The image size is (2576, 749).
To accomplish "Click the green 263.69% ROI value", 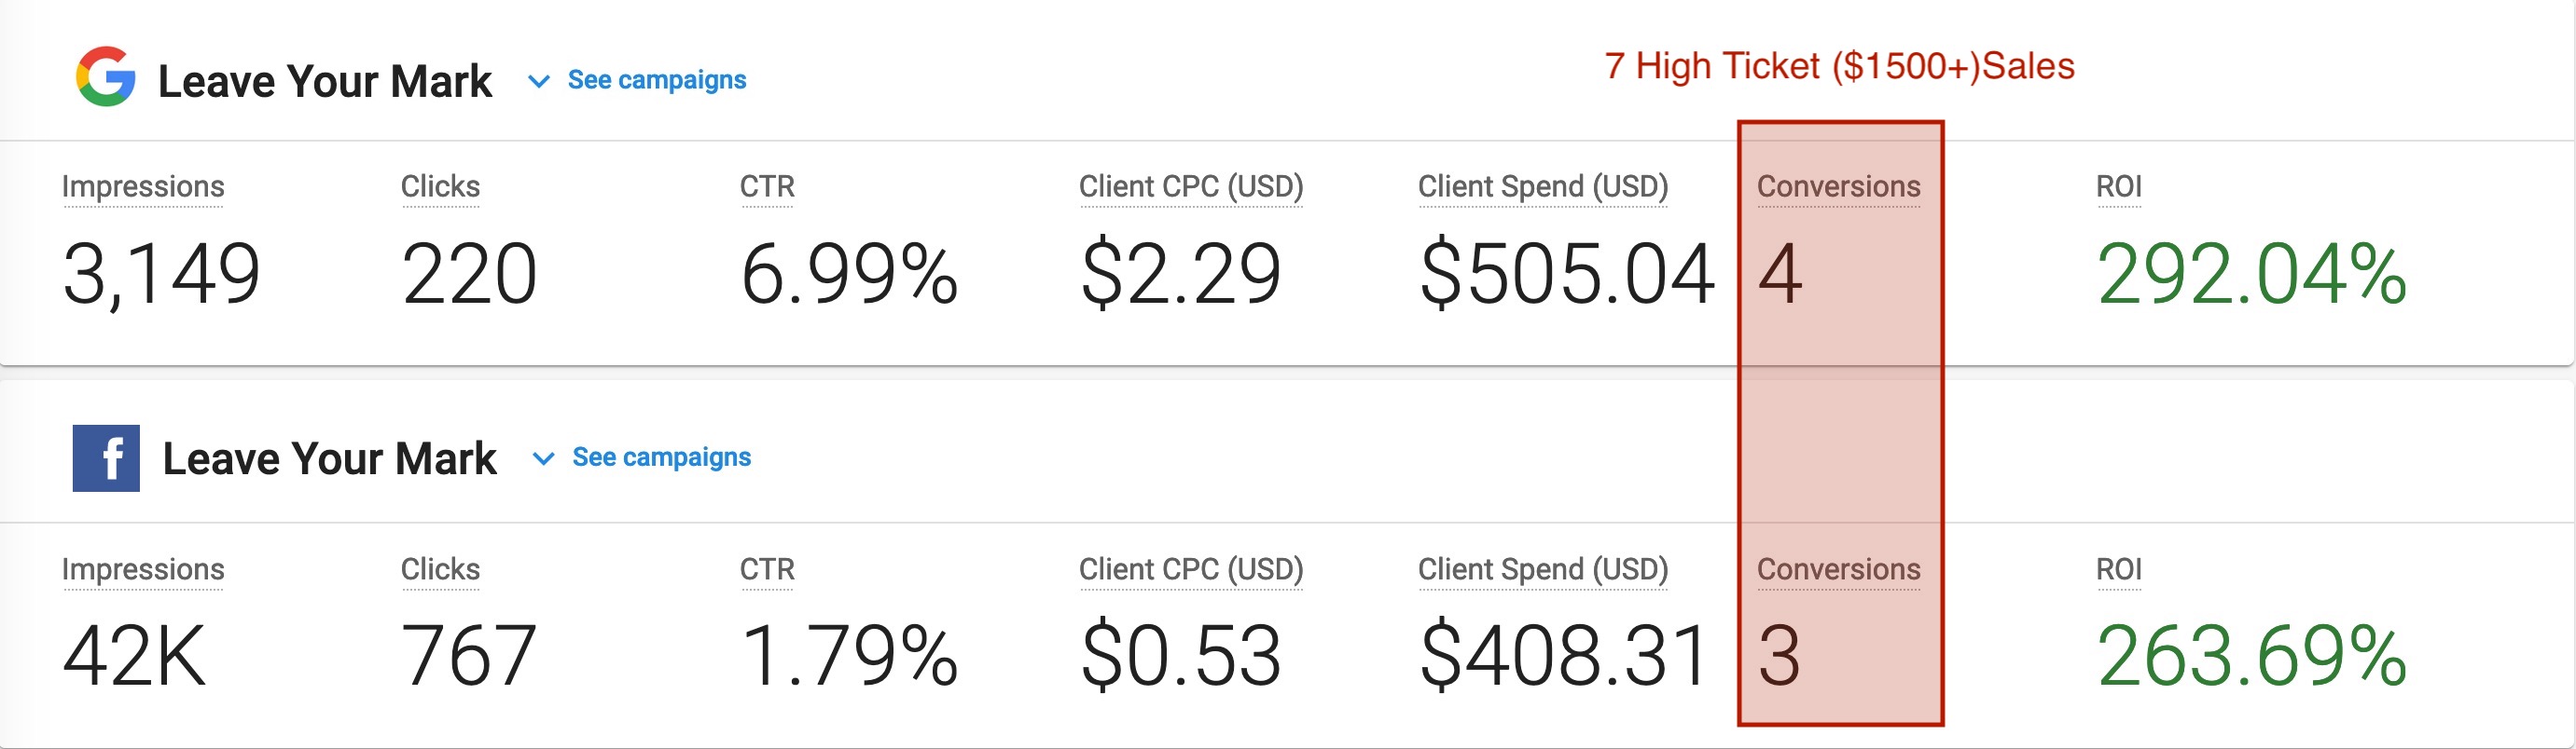I will point(2251,656).
